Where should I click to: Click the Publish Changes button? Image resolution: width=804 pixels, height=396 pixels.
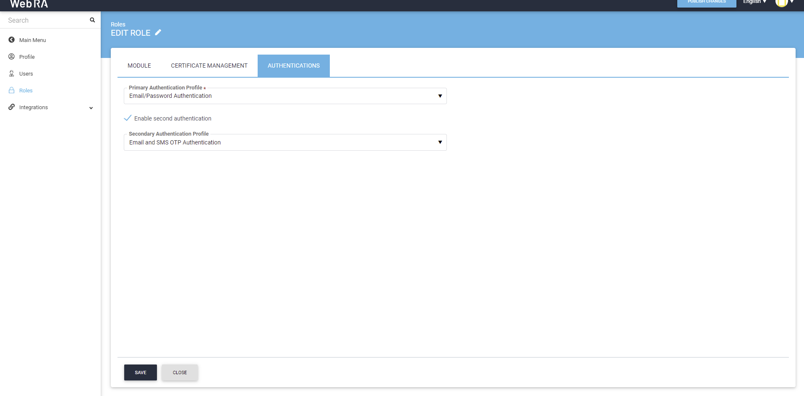tap(706, 3)
